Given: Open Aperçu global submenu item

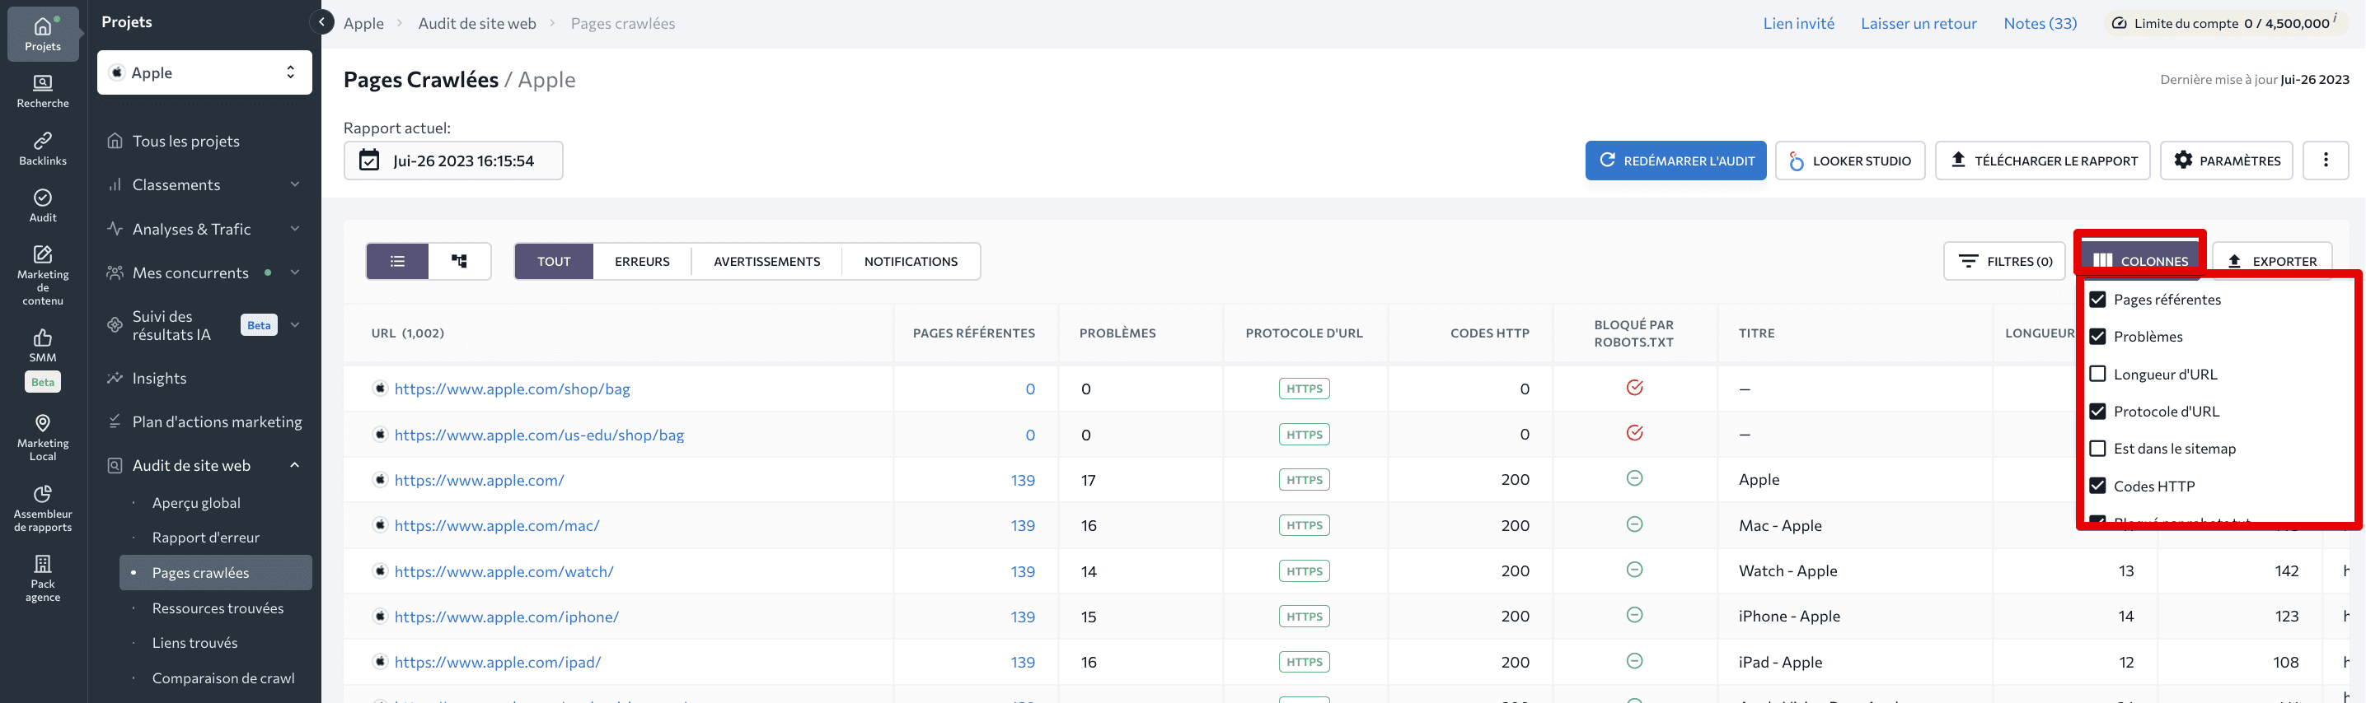Looking at the screenshot, I should 195,502.
